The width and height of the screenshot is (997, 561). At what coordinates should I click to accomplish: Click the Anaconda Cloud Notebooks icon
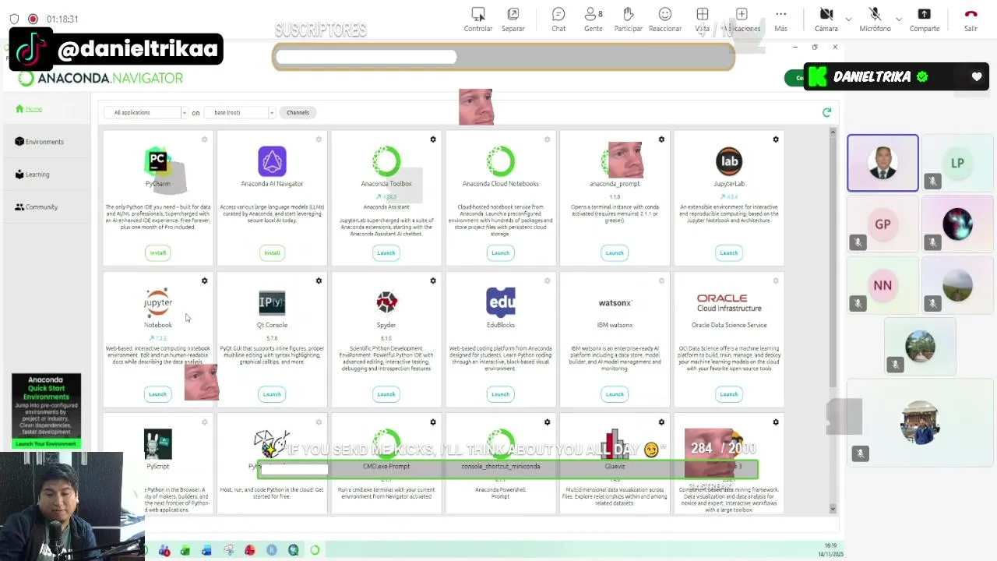tap(500, 161)
